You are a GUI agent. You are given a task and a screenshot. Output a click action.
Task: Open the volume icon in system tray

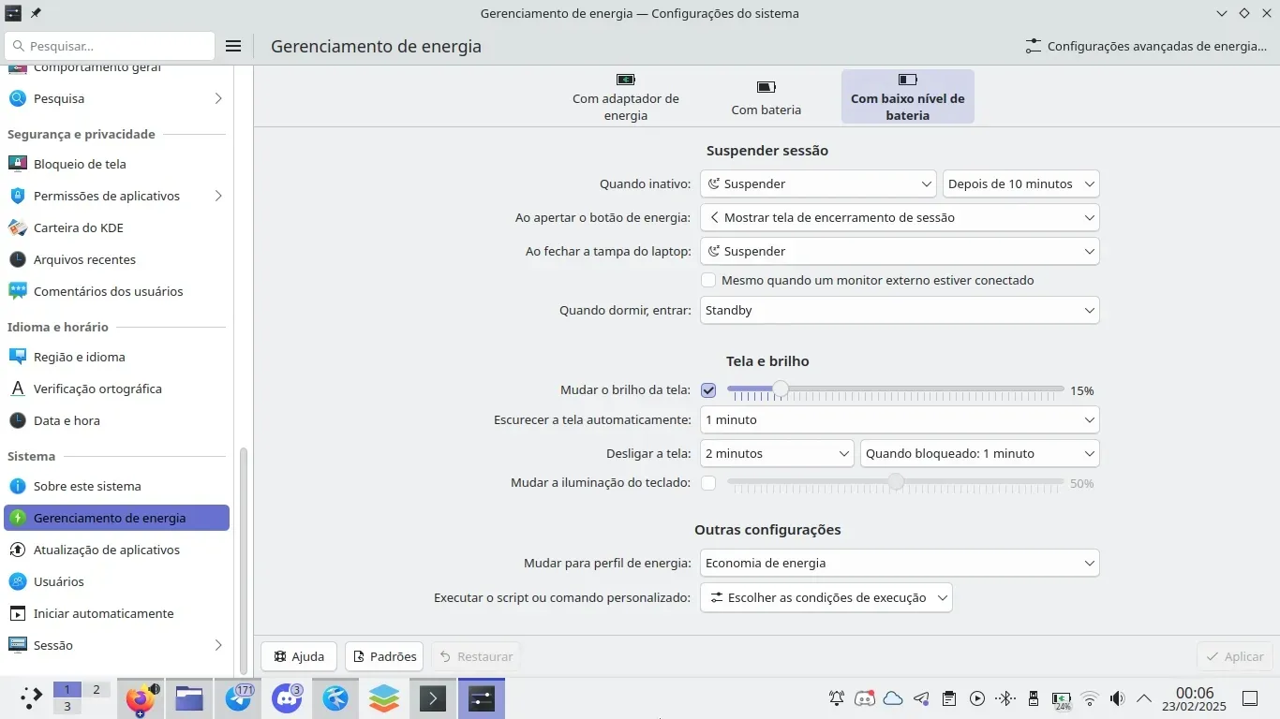1116,698
